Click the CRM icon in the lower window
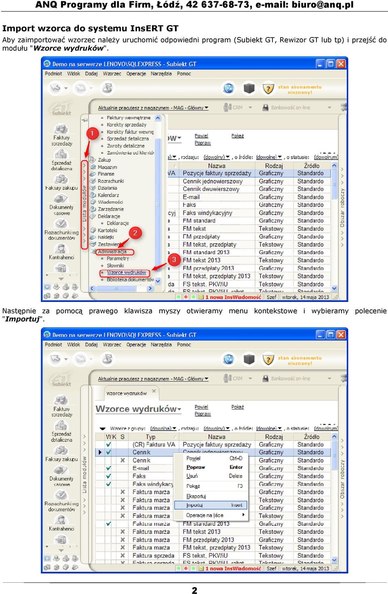Image resolution: width=388 pixels, height=594 pixels. pos(227,379)
